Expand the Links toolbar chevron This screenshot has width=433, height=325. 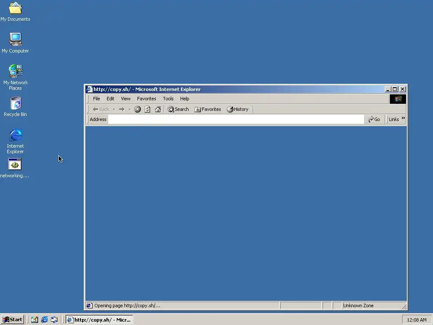403,118
